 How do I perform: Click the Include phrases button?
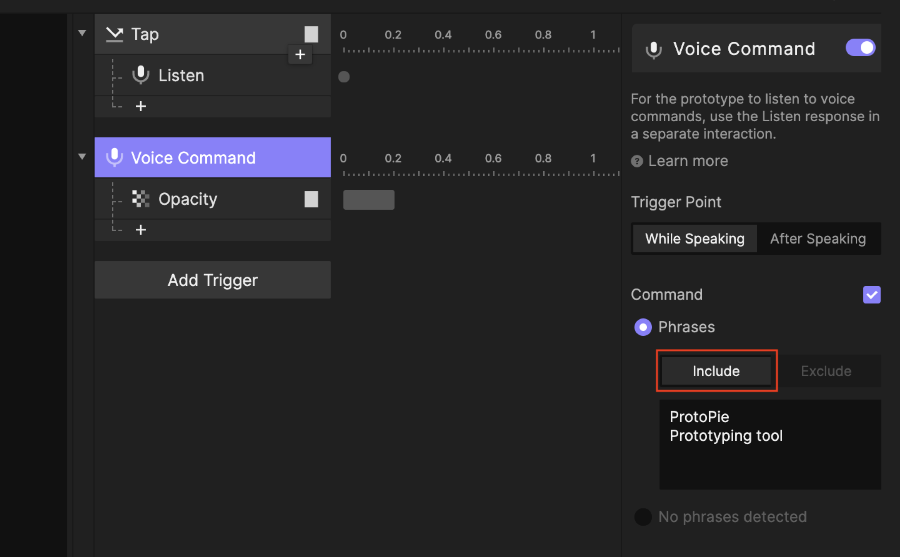point(715,371)
